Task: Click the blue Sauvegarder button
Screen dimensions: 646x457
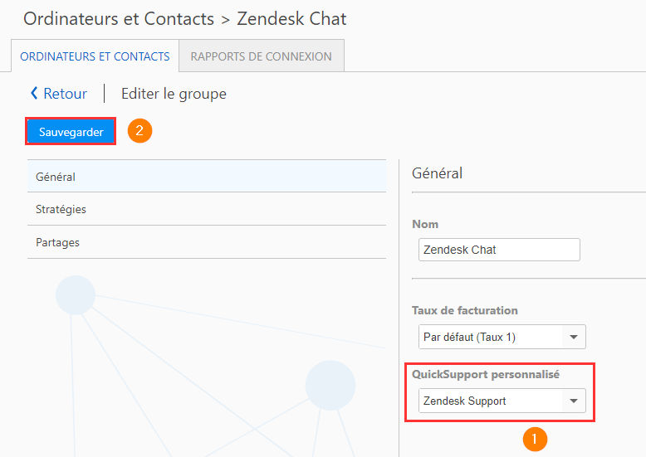Action: click(x=71, y=131)
